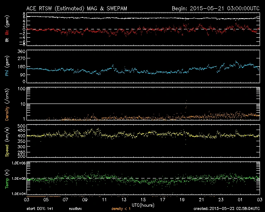Image resolution: width=265 pixels, height=212 pixels.
Task: Click the density spike near hour 19
Action: 186,104
